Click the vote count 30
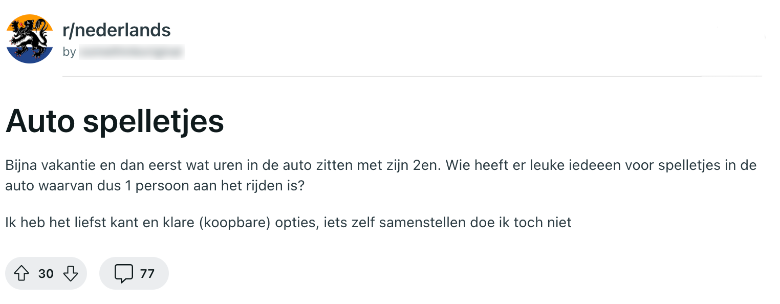Viewport: 780px width, 304px height. coord(46,274)
